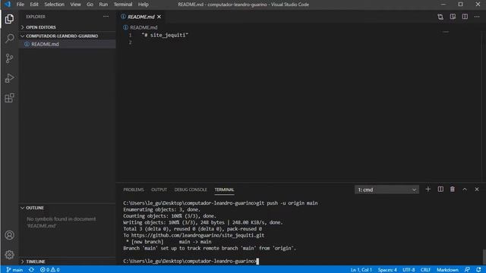The width and height of the screenshot is (486, 273).
Task: Open the Manage gear icon
Action: pyautogui.click(x=9, y=255)
